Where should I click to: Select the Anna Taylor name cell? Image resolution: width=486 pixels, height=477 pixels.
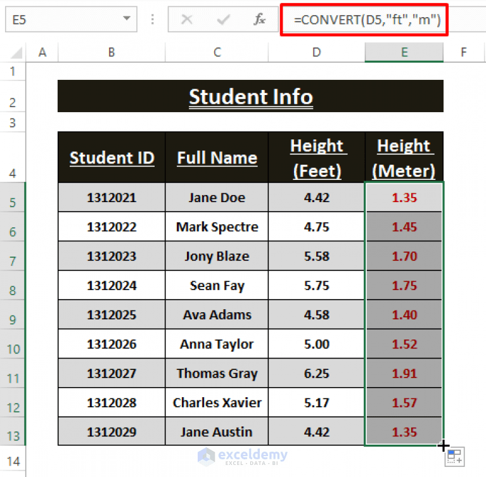tap(217, 344)
